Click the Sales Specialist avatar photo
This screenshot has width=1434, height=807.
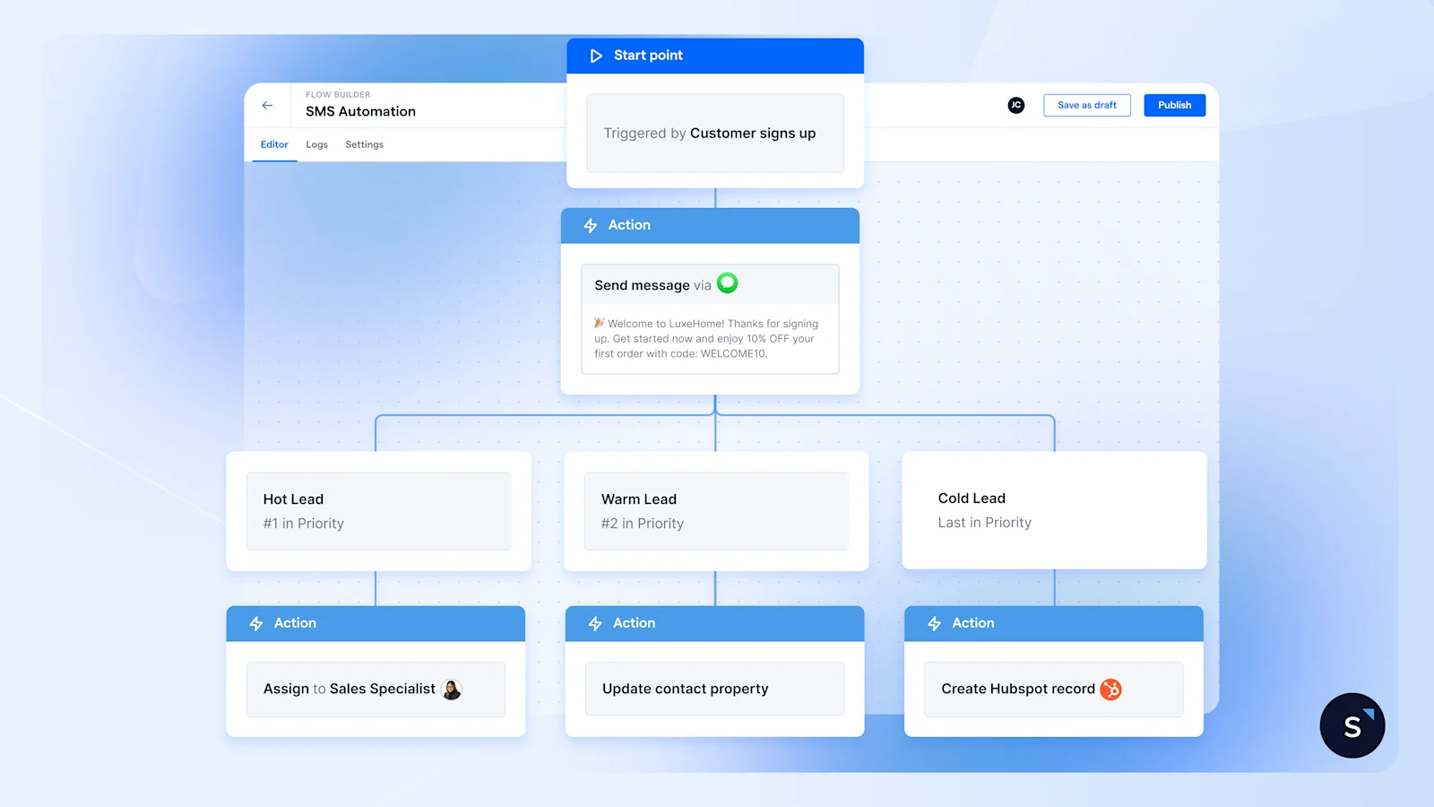[x=452, y=690]
